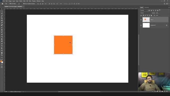Open the Fill slider dropdown arrow

pos(159,15)
